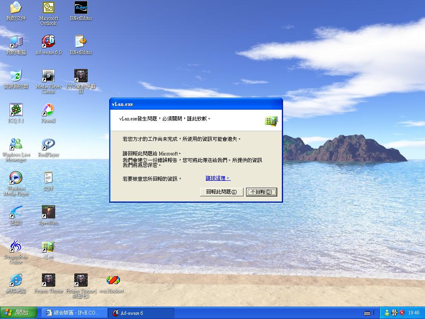Launch 迅雷5 download manager

16,212
